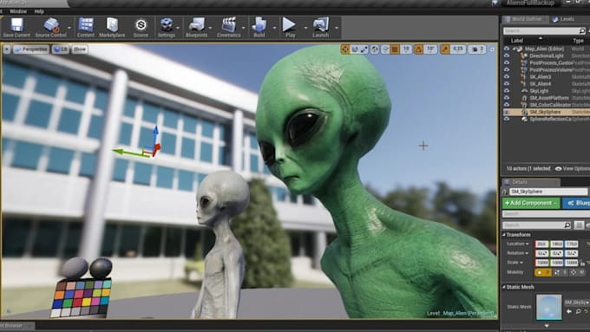Toggle visibility of SM_ColorCalibrator
Viewport: 590px width, 332px height.
[x=507, y=105]
